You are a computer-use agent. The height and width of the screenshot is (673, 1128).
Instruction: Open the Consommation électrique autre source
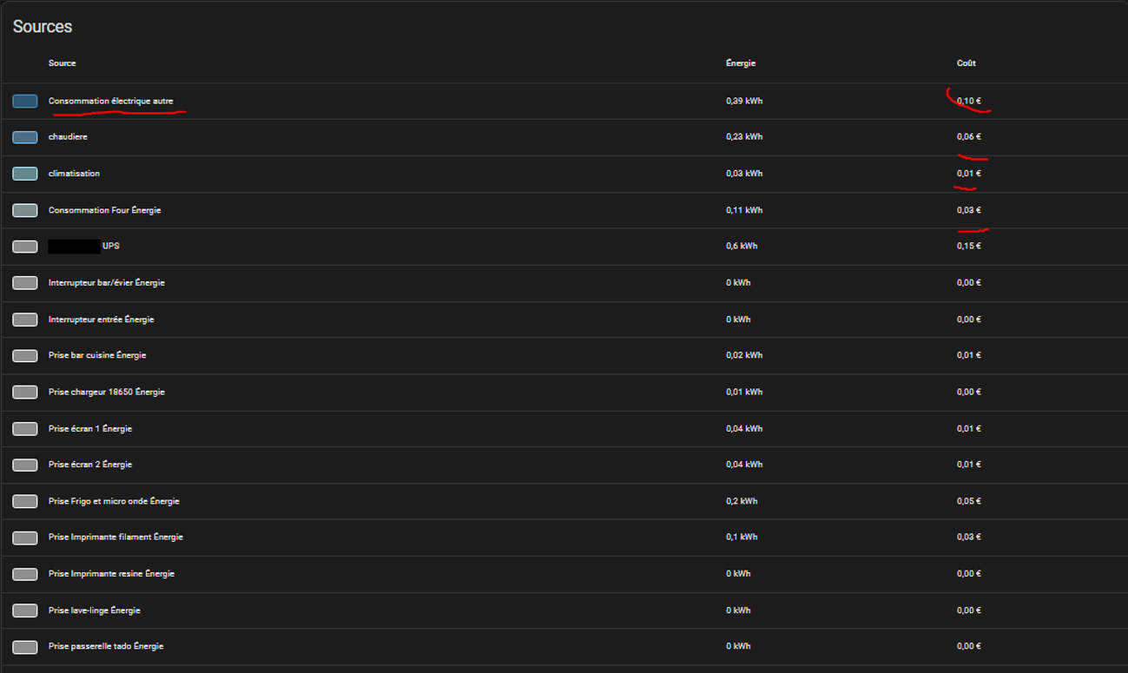tap(111, 102)
